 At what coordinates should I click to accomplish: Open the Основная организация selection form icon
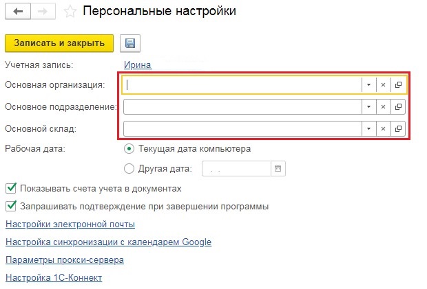point(398,84)
